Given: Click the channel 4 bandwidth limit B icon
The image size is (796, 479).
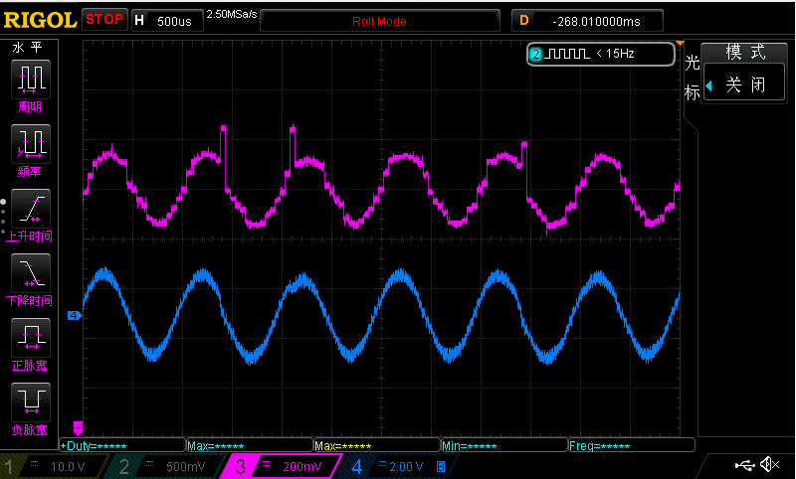Looking at the screenshot, I should [x=441, y=466].
